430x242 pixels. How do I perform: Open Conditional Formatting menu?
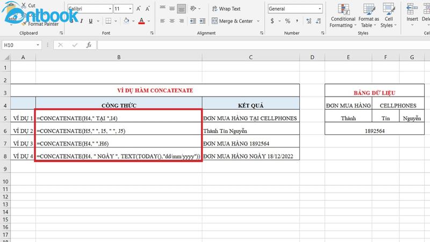tap(343, 16)
